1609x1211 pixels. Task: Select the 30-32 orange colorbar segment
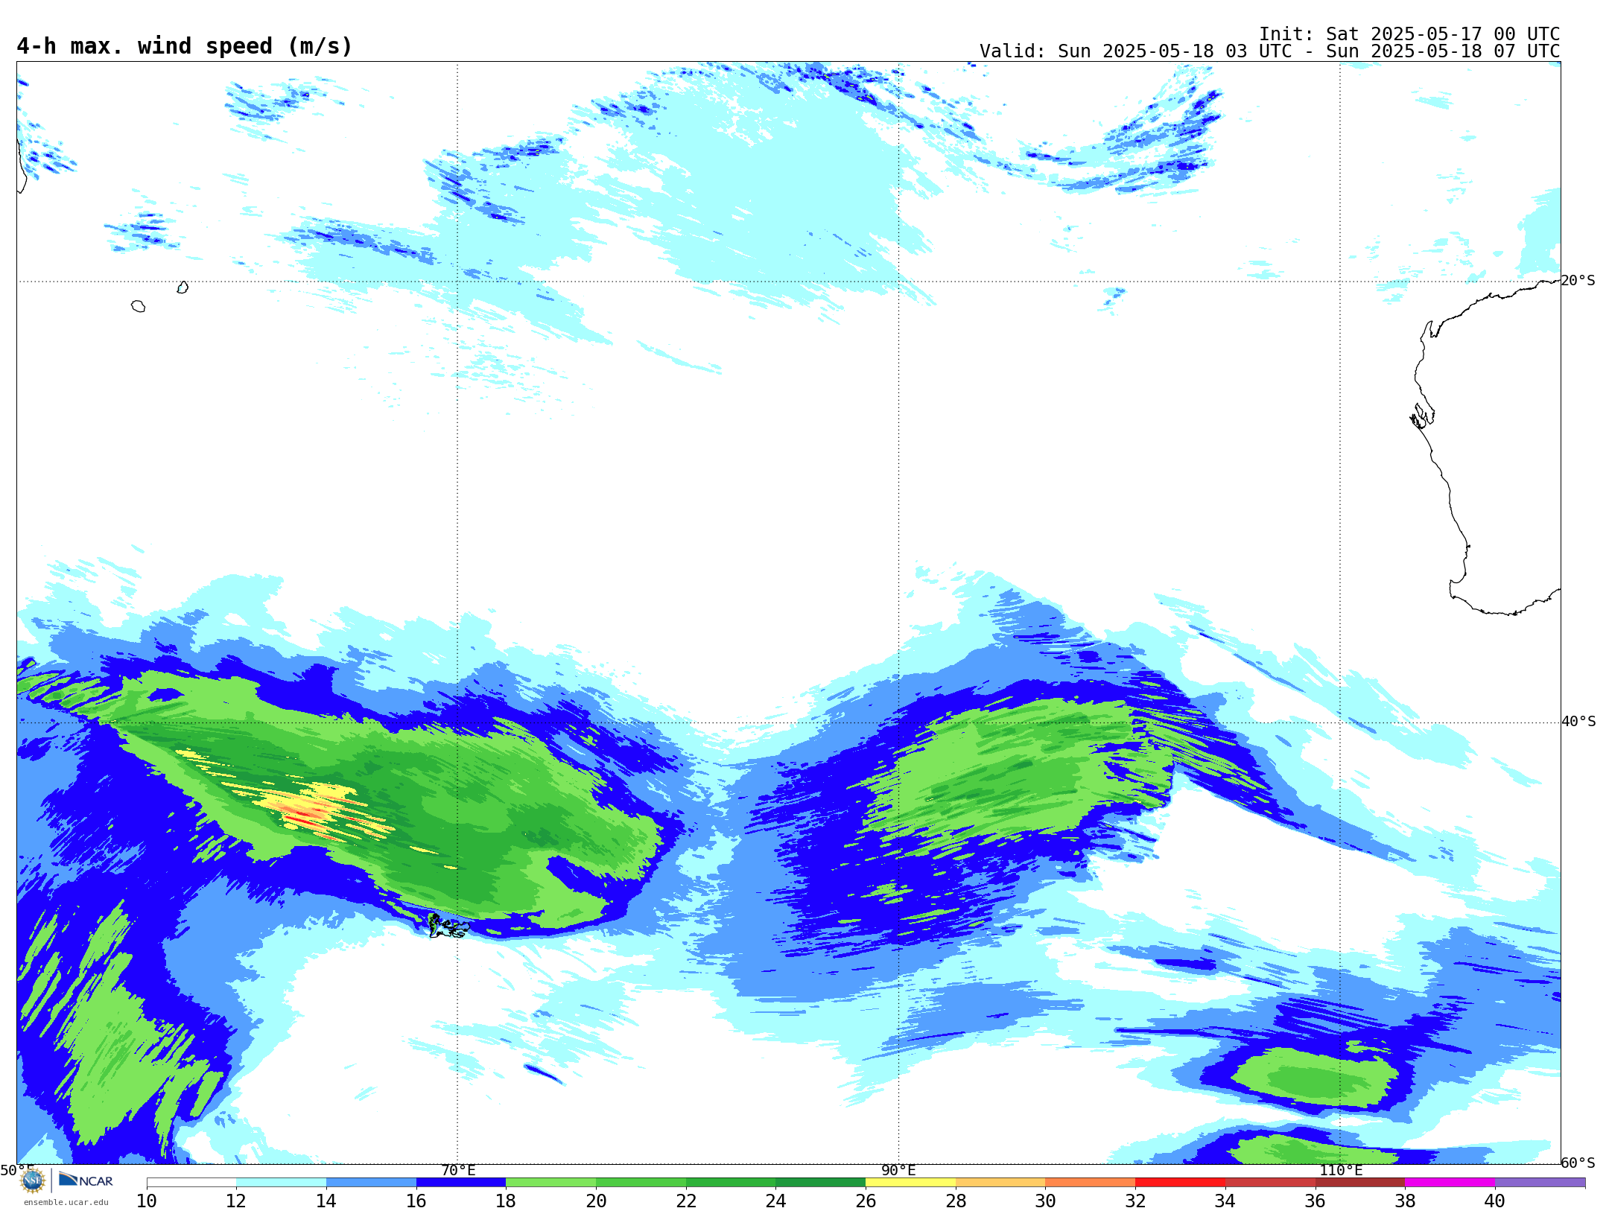[1090, 1183]
